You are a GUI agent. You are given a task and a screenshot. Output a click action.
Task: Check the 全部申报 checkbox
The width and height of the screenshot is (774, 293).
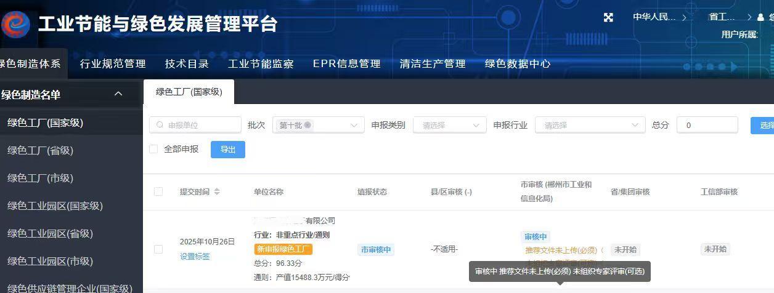153,149
